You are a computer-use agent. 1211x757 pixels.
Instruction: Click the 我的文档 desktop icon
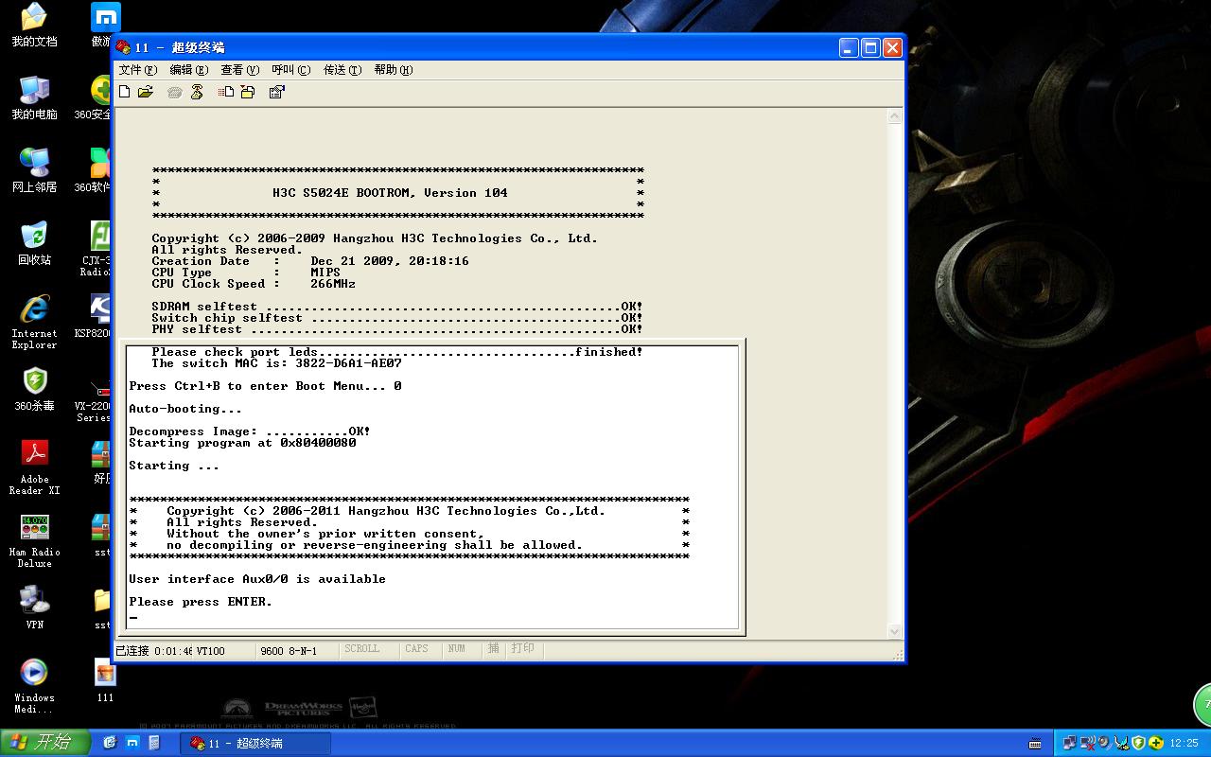(34, 26)
